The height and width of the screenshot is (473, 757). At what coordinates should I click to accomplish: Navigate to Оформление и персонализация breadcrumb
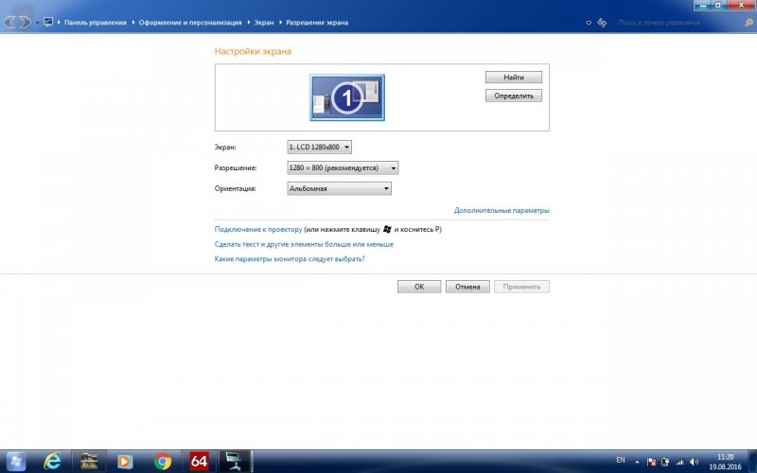(190, 21)
